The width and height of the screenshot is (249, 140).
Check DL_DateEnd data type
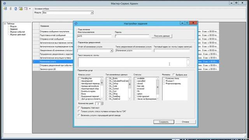point(107,99)
